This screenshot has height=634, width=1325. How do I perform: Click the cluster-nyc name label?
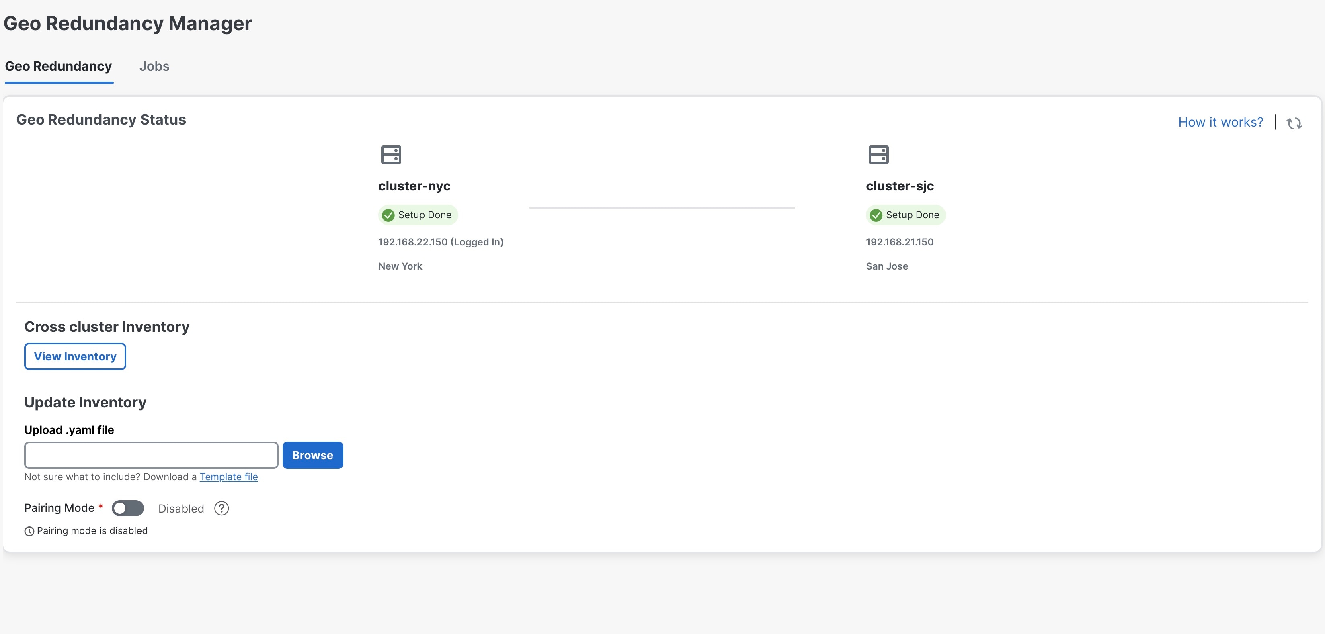click(414, 186)
